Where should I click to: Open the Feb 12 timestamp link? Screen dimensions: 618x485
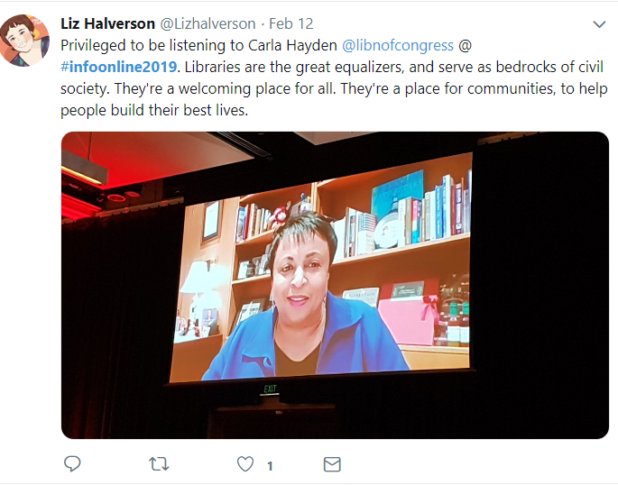click(291, 24)
